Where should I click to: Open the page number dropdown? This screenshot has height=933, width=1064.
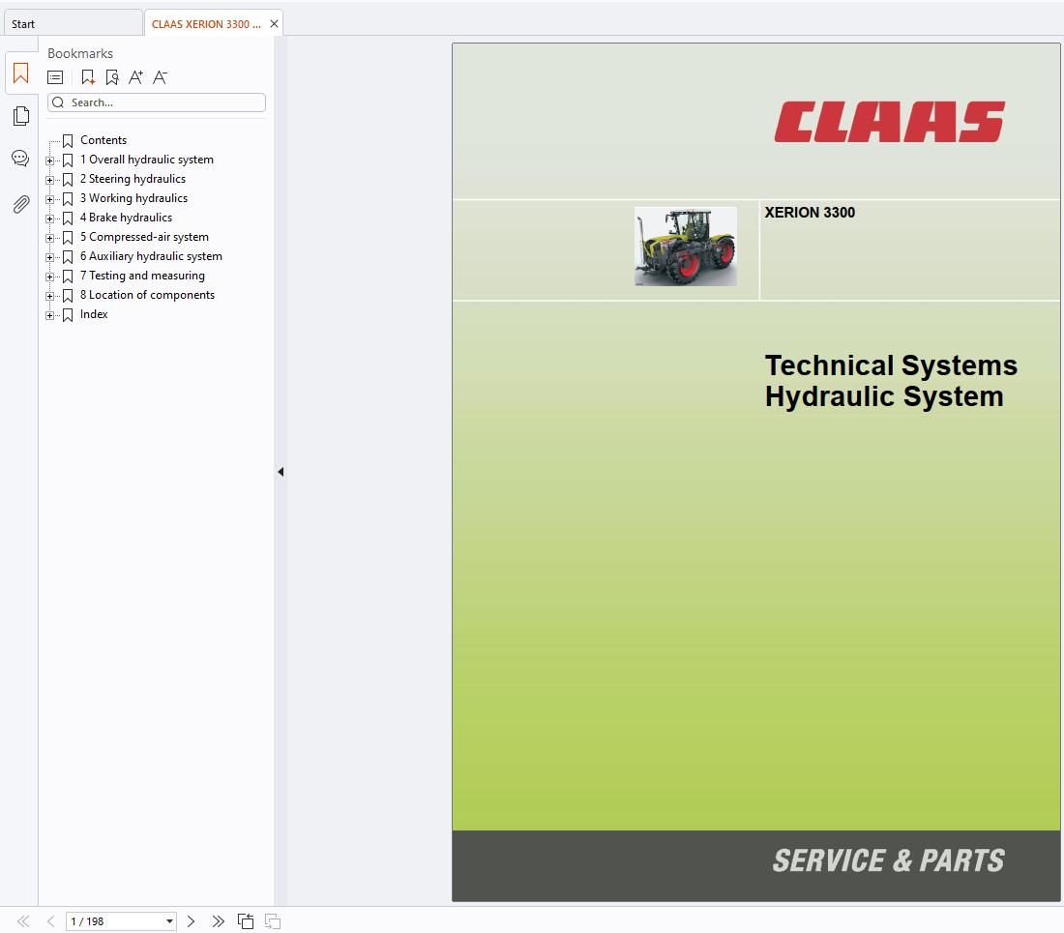pyautogui.click(x=170, y=921)
